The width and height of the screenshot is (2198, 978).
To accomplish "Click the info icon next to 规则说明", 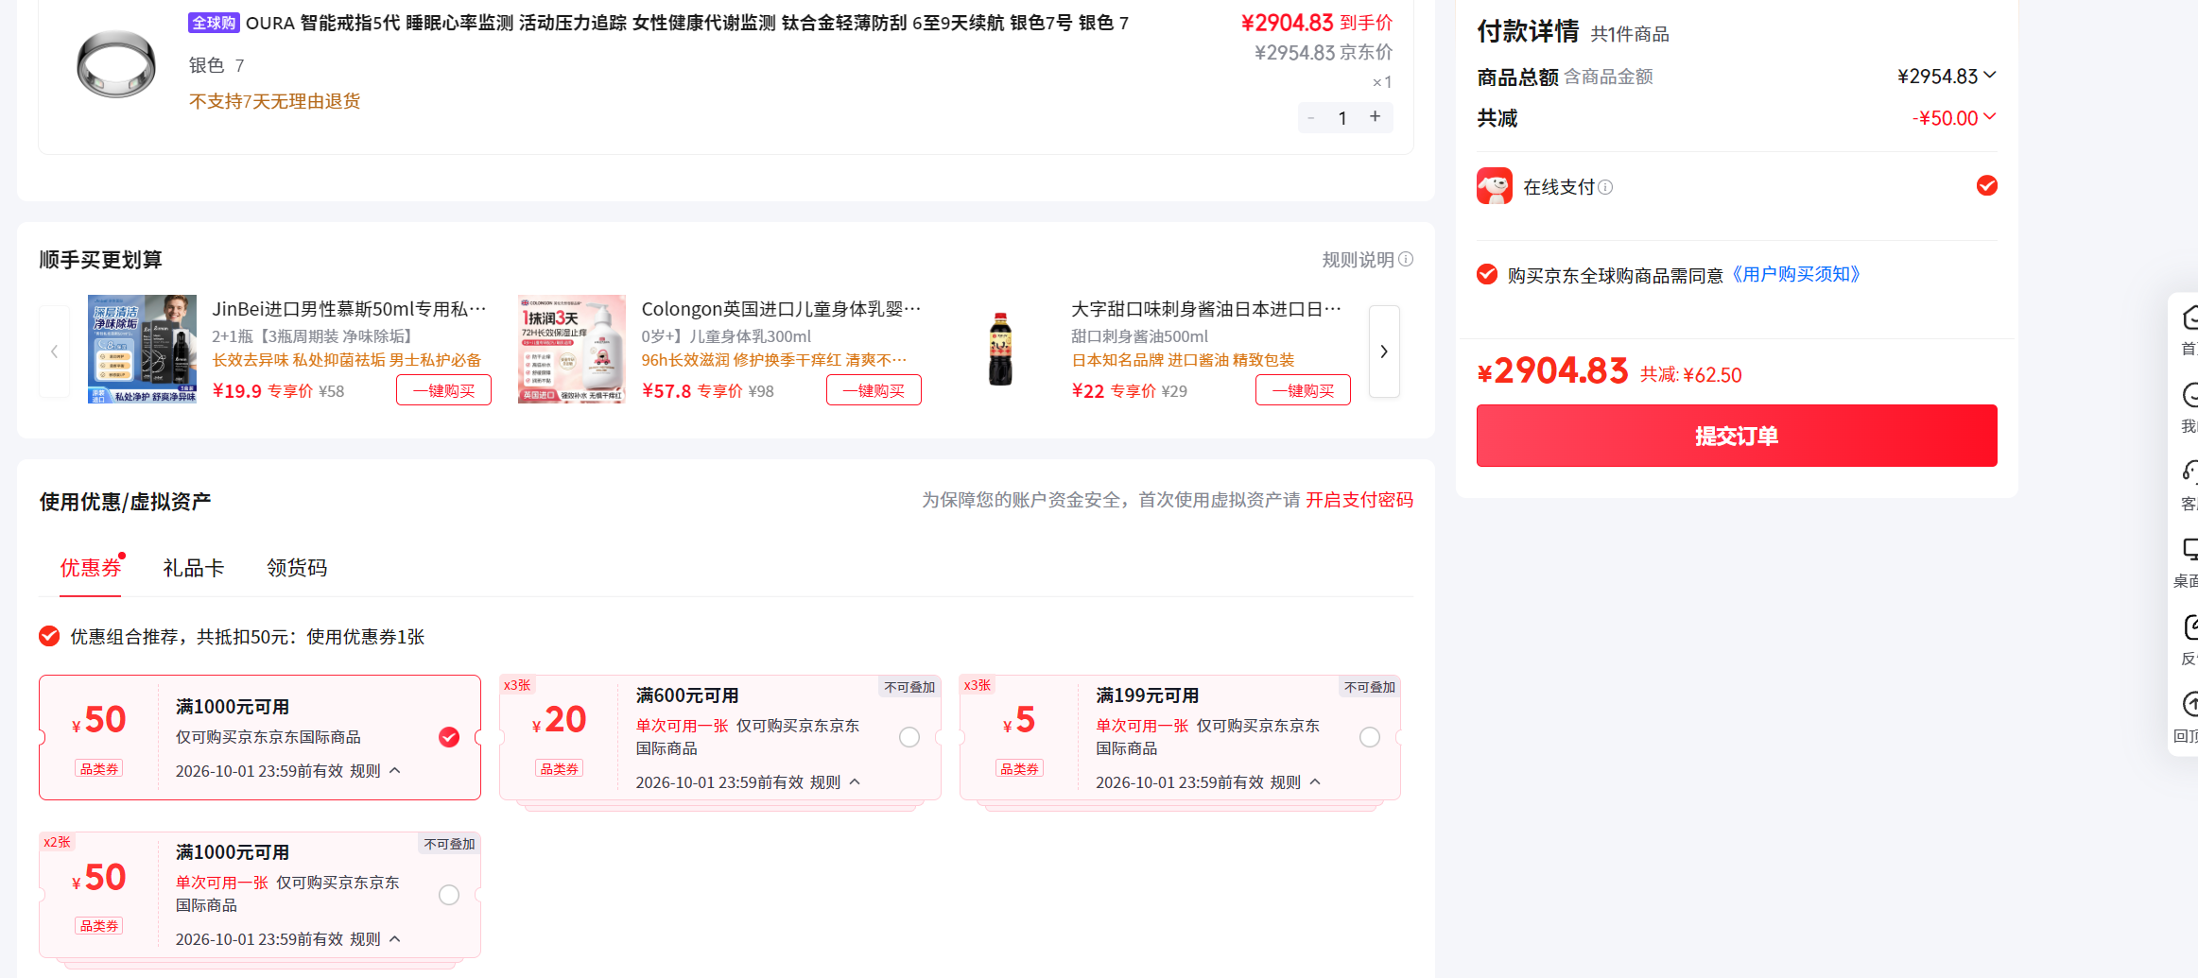I will (1406, 259).
